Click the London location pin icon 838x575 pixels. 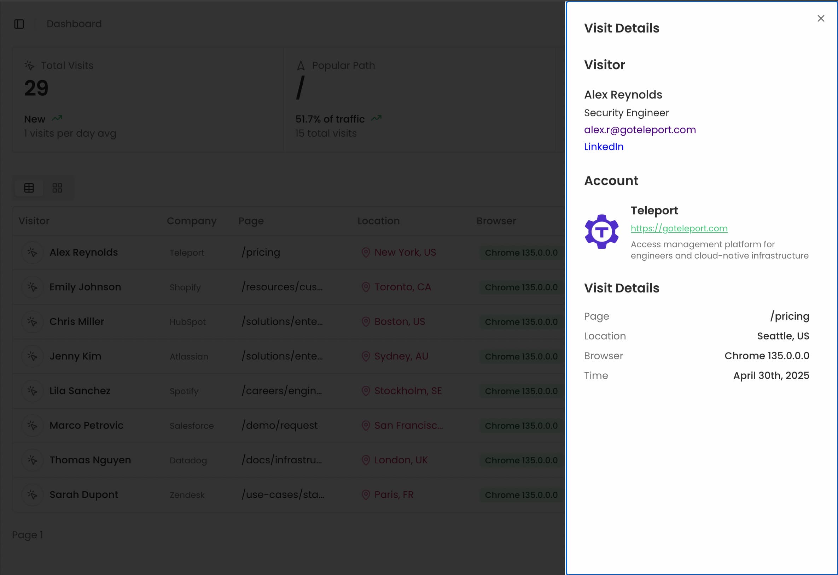[366, 460]
